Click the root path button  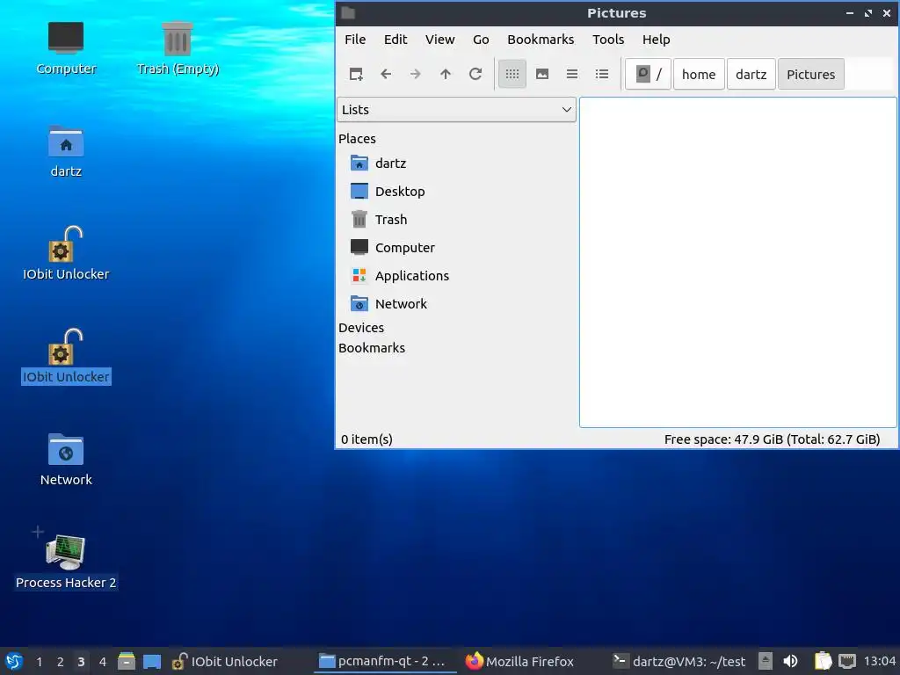[648, 74]
